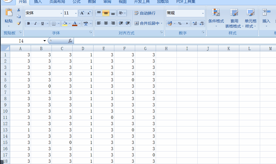Decrease indent icon
The height and width of the screenshot is (164, 276).
tap(121, 23)
